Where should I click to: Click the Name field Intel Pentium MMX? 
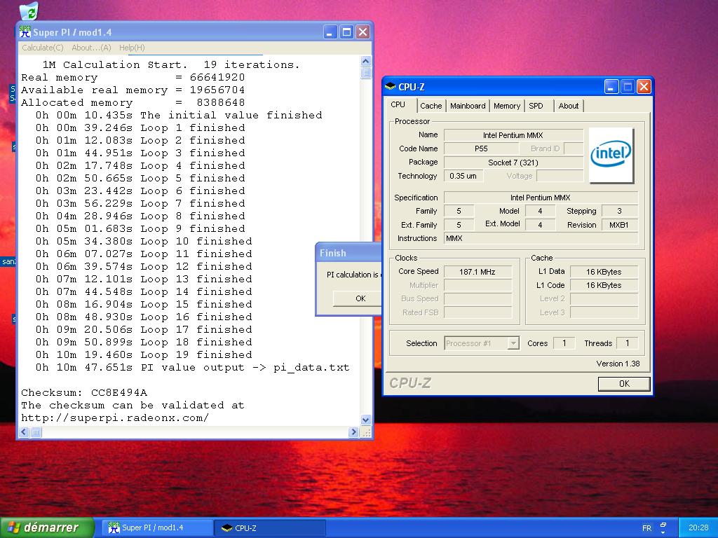tap(513, 135)
